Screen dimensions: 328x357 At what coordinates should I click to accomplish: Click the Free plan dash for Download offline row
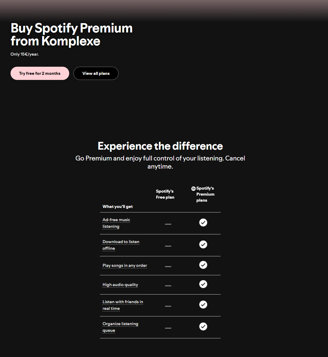[x=168, y=246]
